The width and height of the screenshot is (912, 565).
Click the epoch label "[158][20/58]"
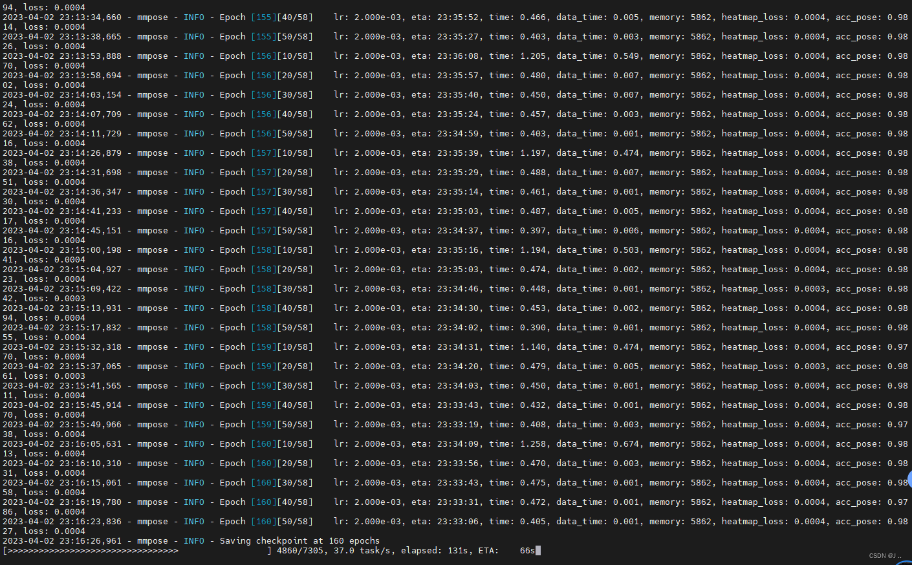[x=281, y=270]
